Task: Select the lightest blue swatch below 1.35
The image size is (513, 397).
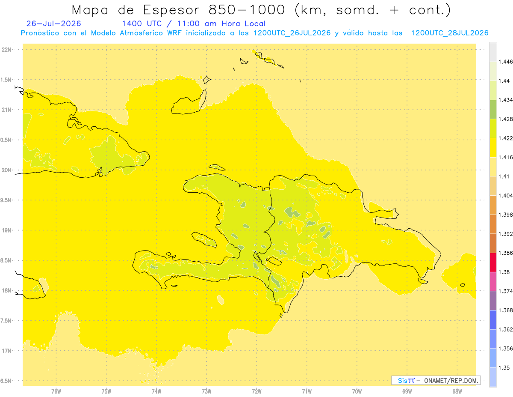Action: (493, 377)
